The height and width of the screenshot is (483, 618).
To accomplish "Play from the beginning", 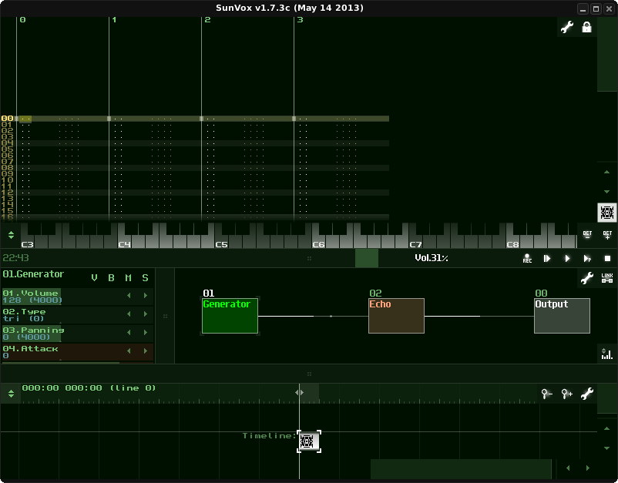I will pyautogui.click(x=546, y=258).
